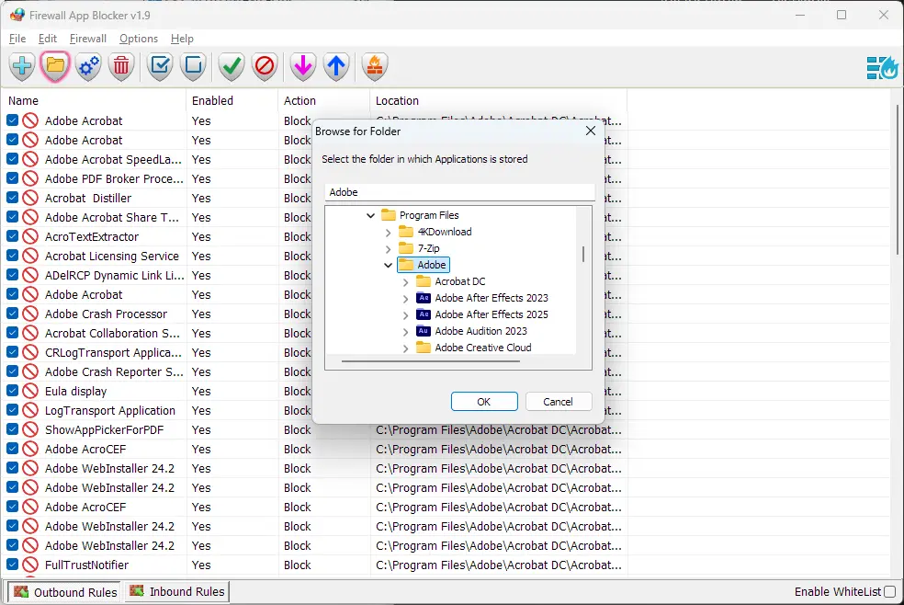Click the block icon beside Adobe Acrobat Share
Image resolution: width=904 pixels, height=605 pixels.
[x=30, y=217]
